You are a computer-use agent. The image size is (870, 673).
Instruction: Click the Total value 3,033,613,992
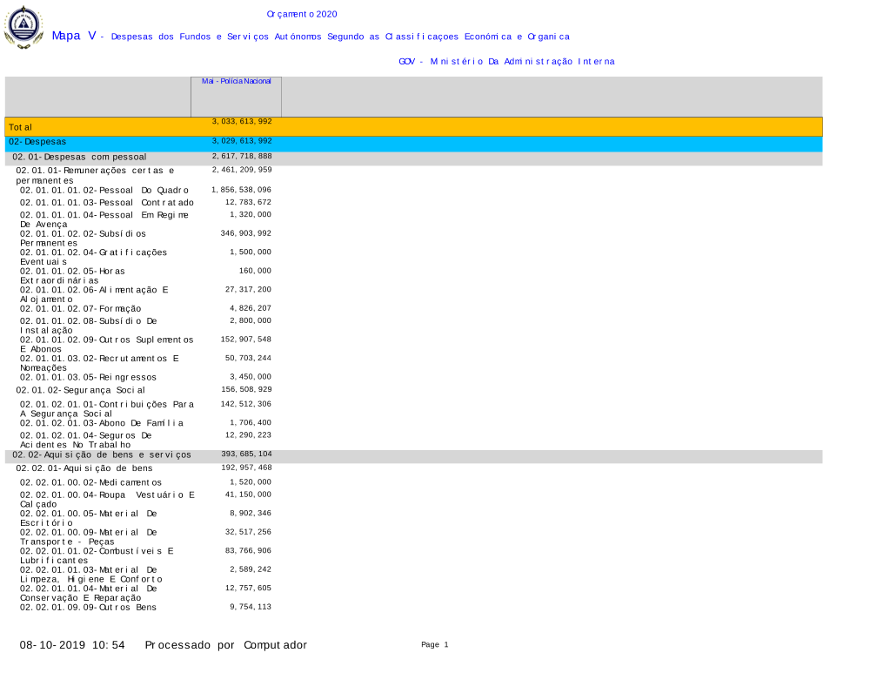point(242,122)
